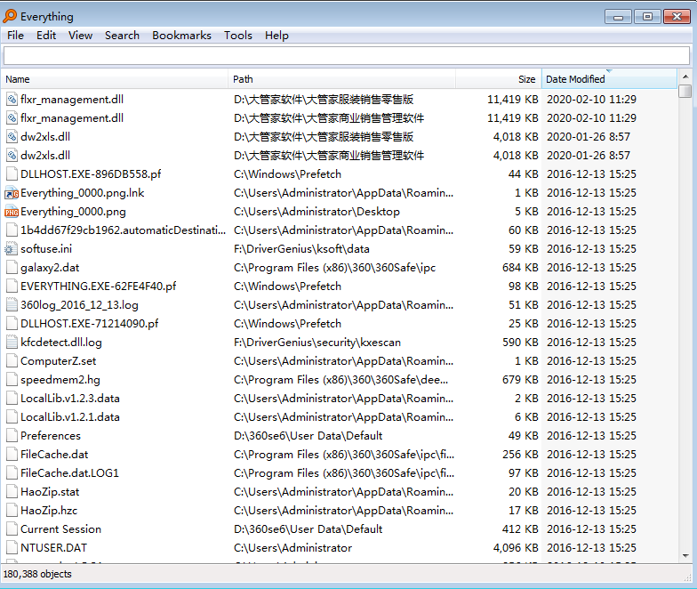This screenshot has height=589, width=697.
Task: Click the softuse.ini settings file icon
Action: pyautogui.click(x=11, y=249)
